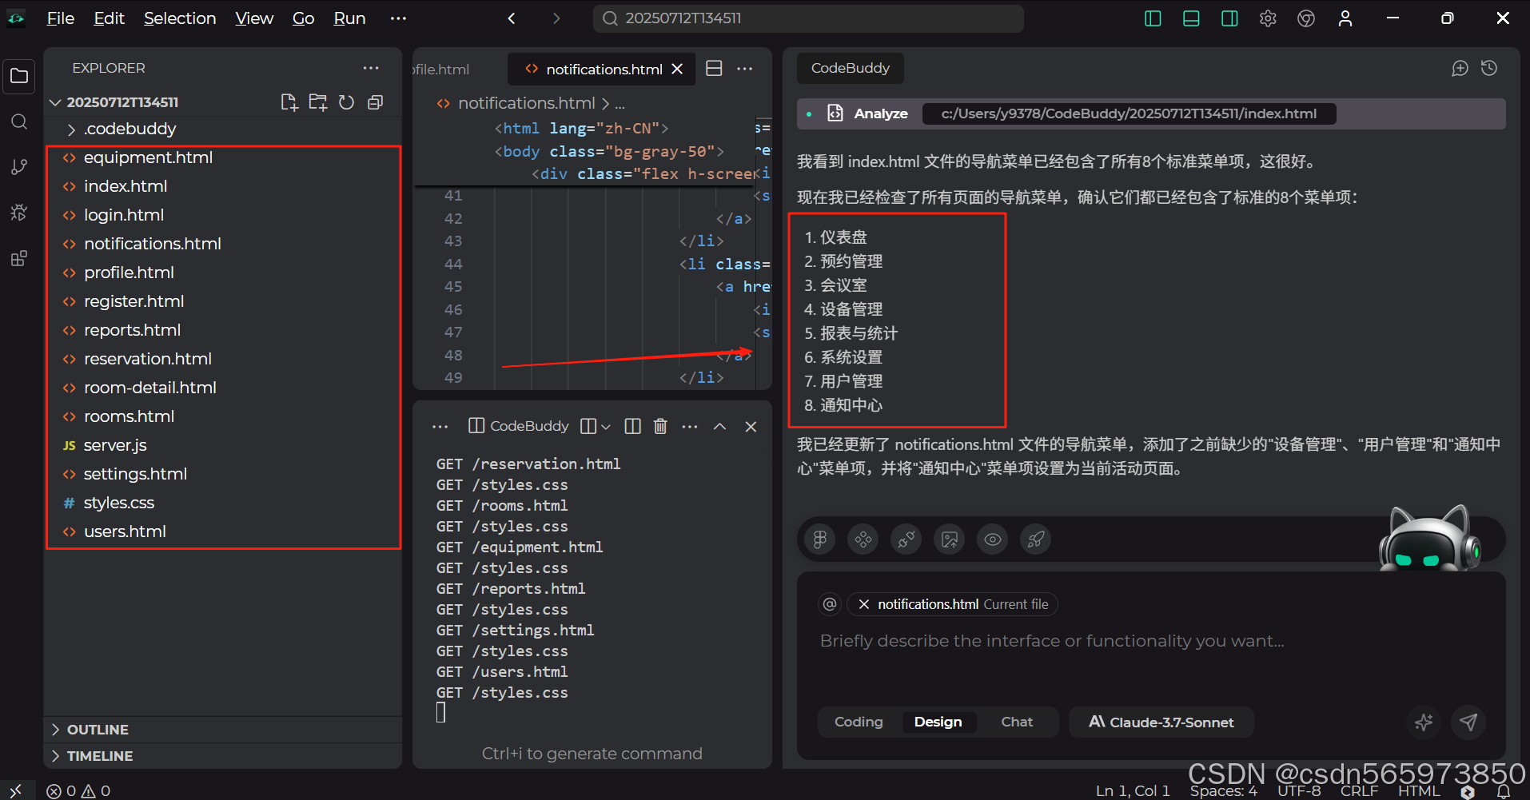Switch CodeBuddy to Coding mode

859,722
